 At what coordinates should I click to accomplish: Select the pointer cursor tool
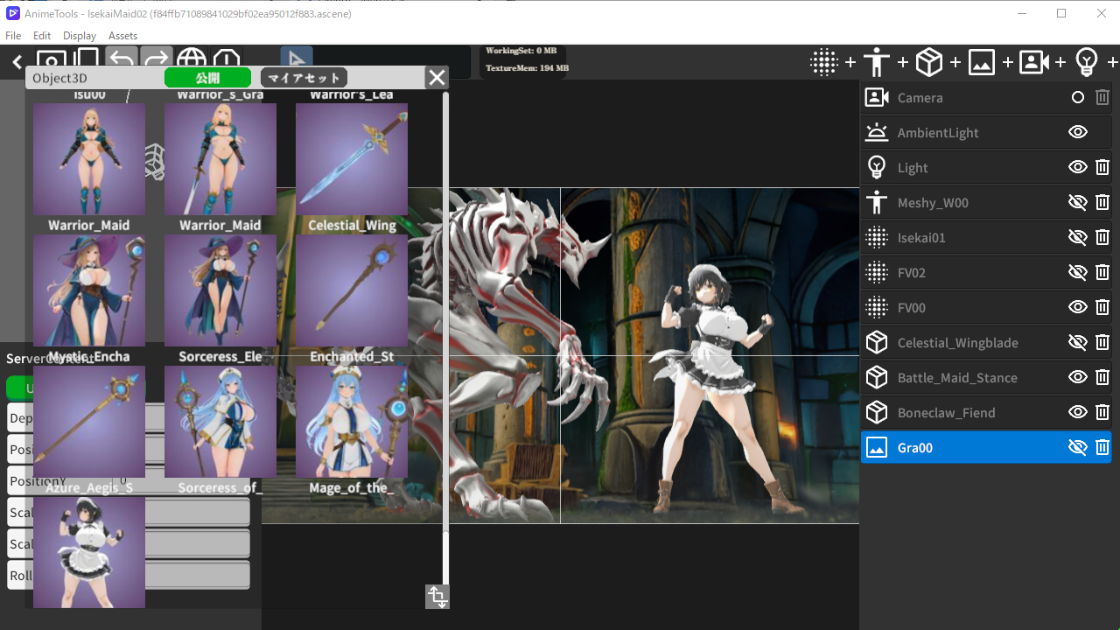click(x=296, y=57)
